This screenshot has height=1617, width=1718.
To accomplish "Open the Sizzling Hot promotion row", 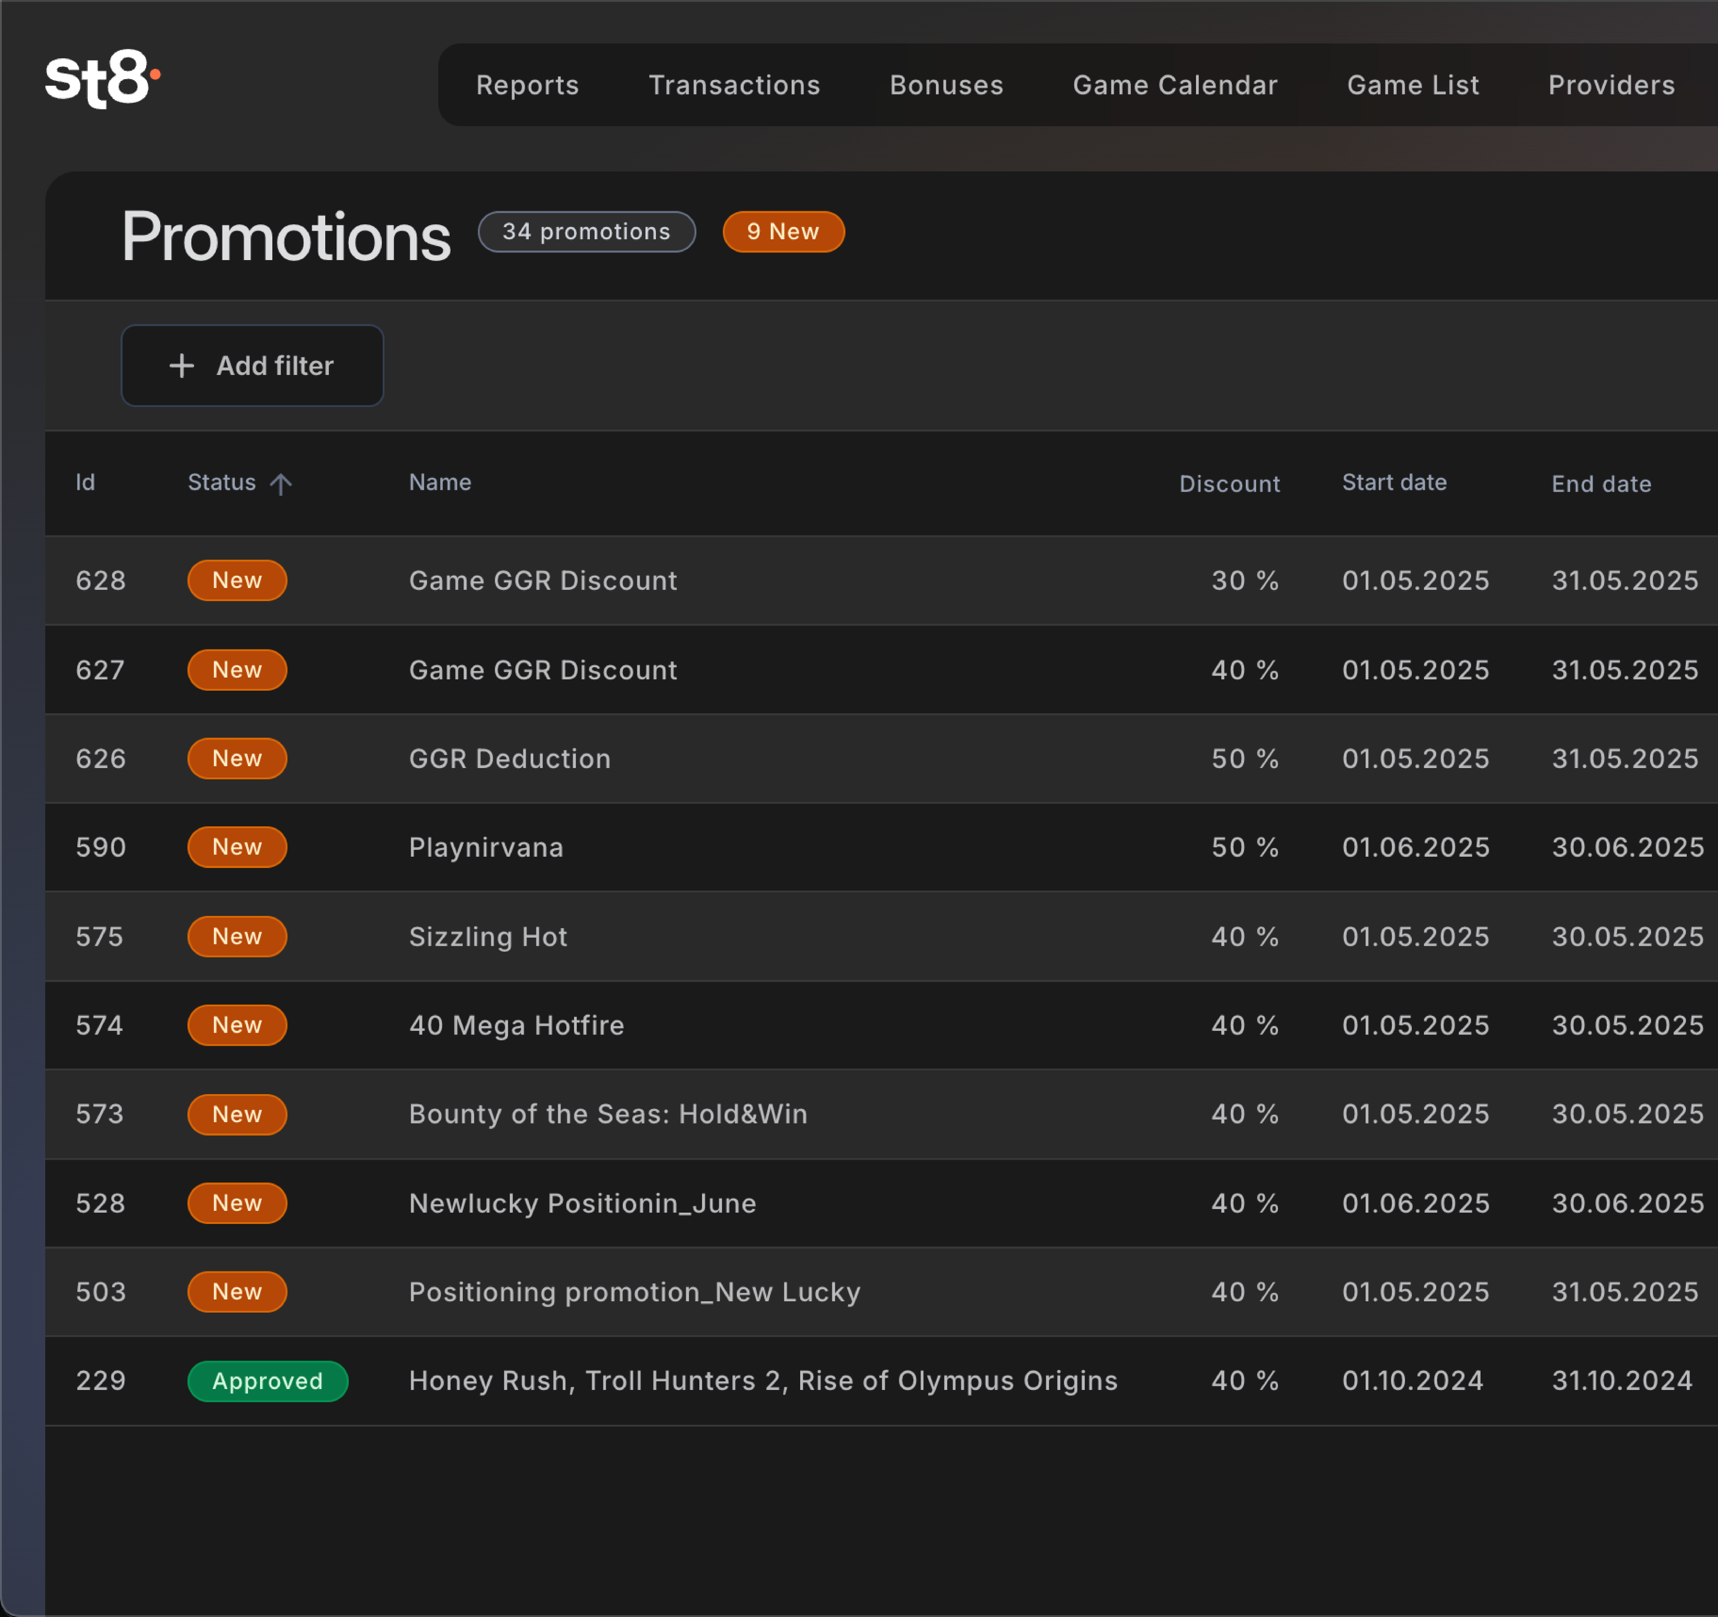I will pos(488,936).
